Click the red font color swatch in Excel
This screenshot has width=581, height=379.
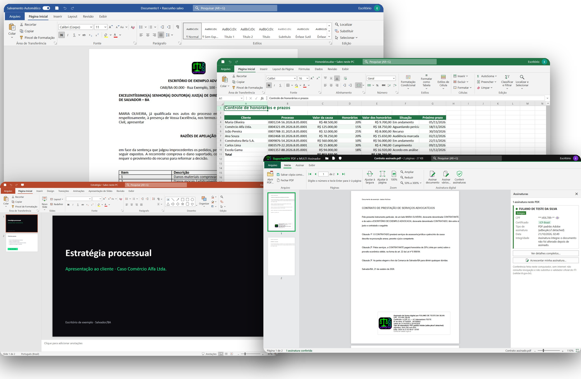pos(304,85)
